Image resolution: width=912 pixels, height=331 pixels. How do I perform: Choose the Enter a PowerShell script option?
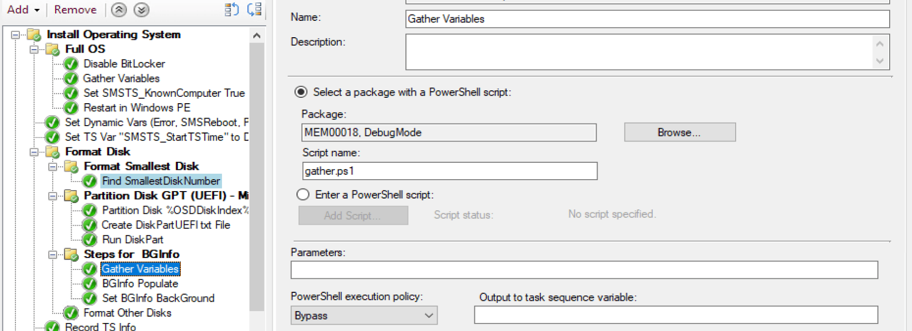click(x=303, y=195)
